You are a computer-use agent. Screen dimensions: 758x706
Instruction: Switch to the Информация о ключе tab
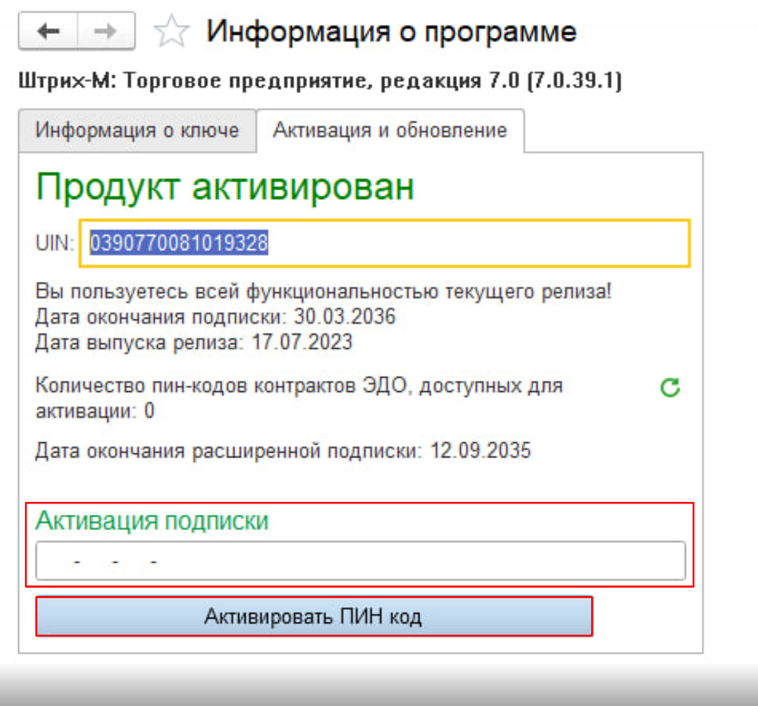coord(137,130)
